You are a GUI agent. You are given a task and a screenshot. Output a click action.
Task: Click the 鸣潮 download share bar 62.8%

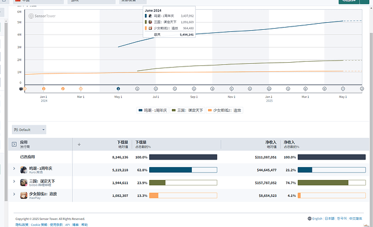pos(183,170)
